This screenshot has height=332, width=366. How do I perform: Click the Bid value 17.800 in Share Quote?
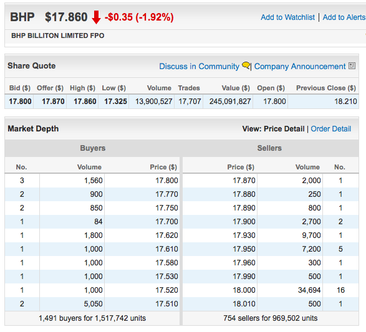pos(20,102)
